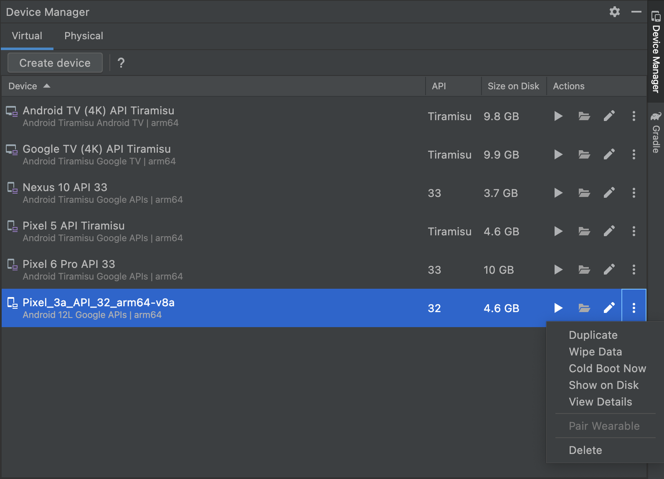Screen dimensions: 664x479
Task: Open more actions for Android TV (4K)
Action: (634, 116)
